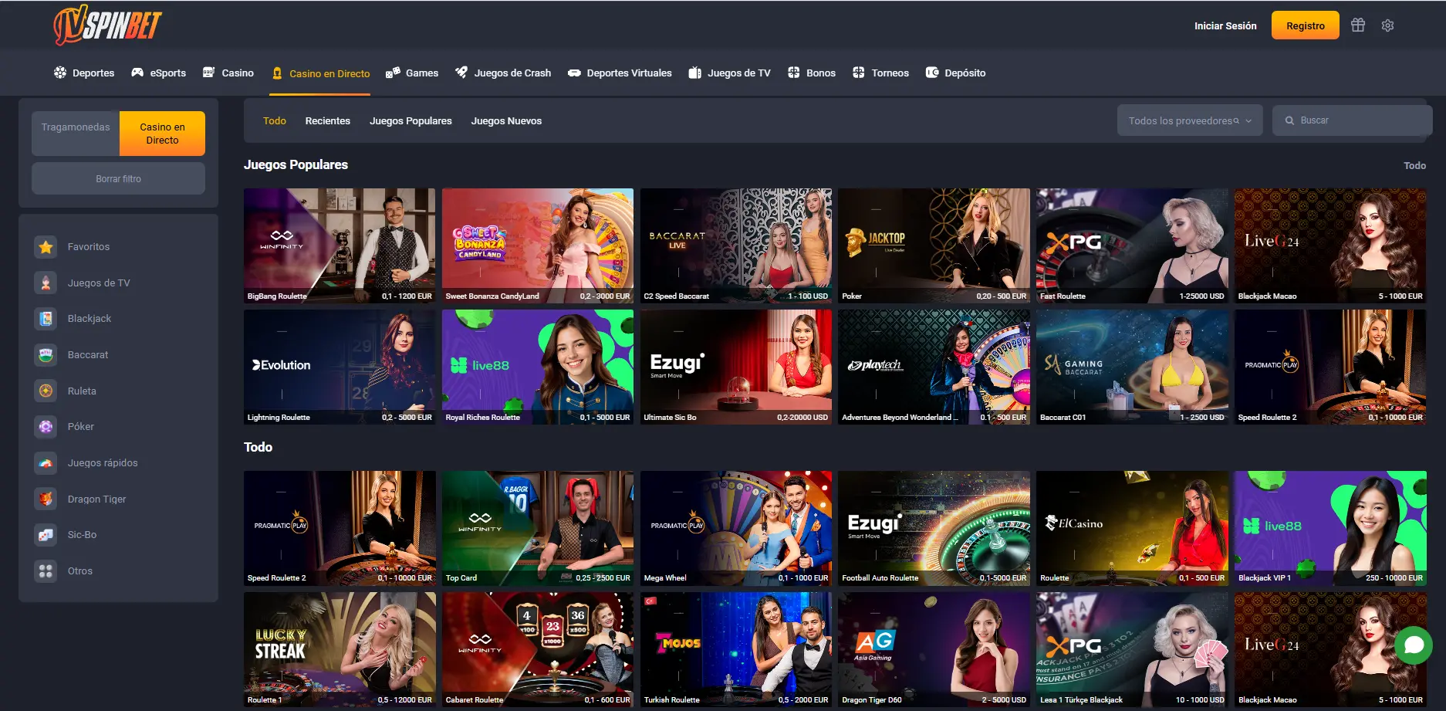The image size is (1446, 711).
Task: Click the search magnifier icon
Action: 1289,120
